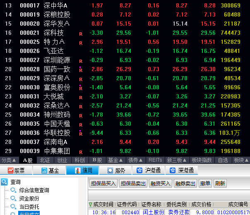Switch to the 北证 tab

coord(45,160)
